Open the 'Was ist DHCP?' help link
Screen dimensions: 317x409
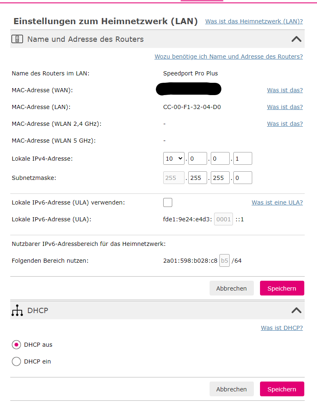click(282, 328)
